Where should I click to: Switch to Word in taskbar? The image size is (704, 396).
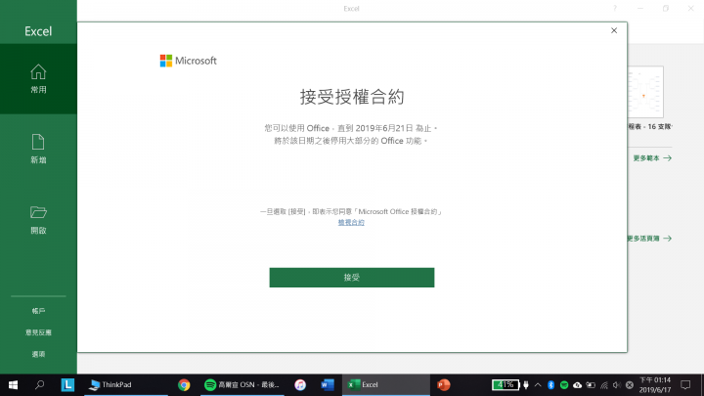[328, 385]
